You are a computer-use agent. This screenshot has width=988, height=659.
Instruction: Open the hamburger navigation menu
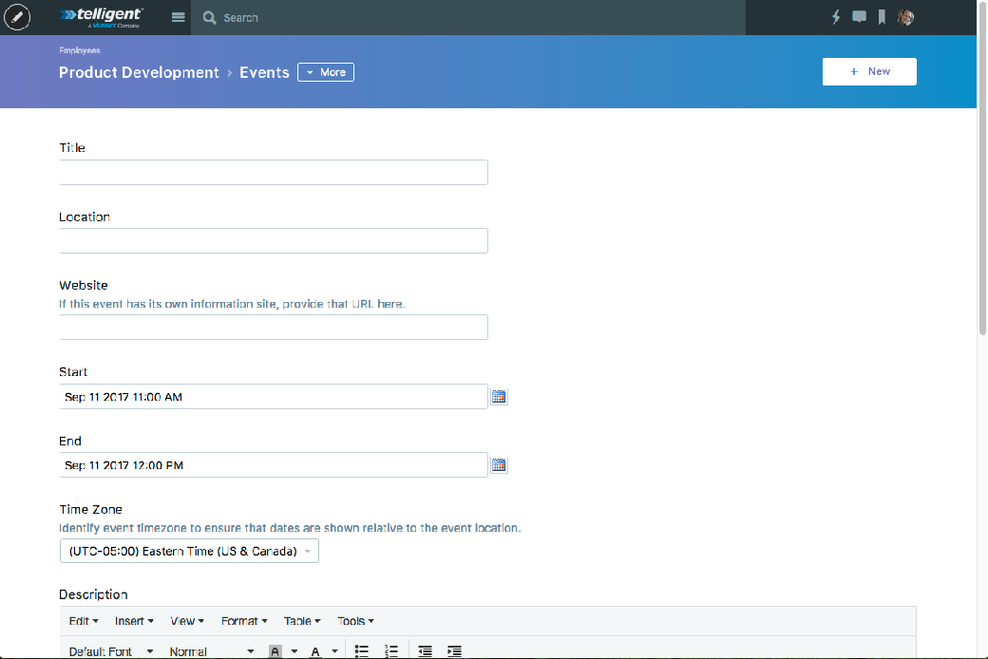[178, 17]
